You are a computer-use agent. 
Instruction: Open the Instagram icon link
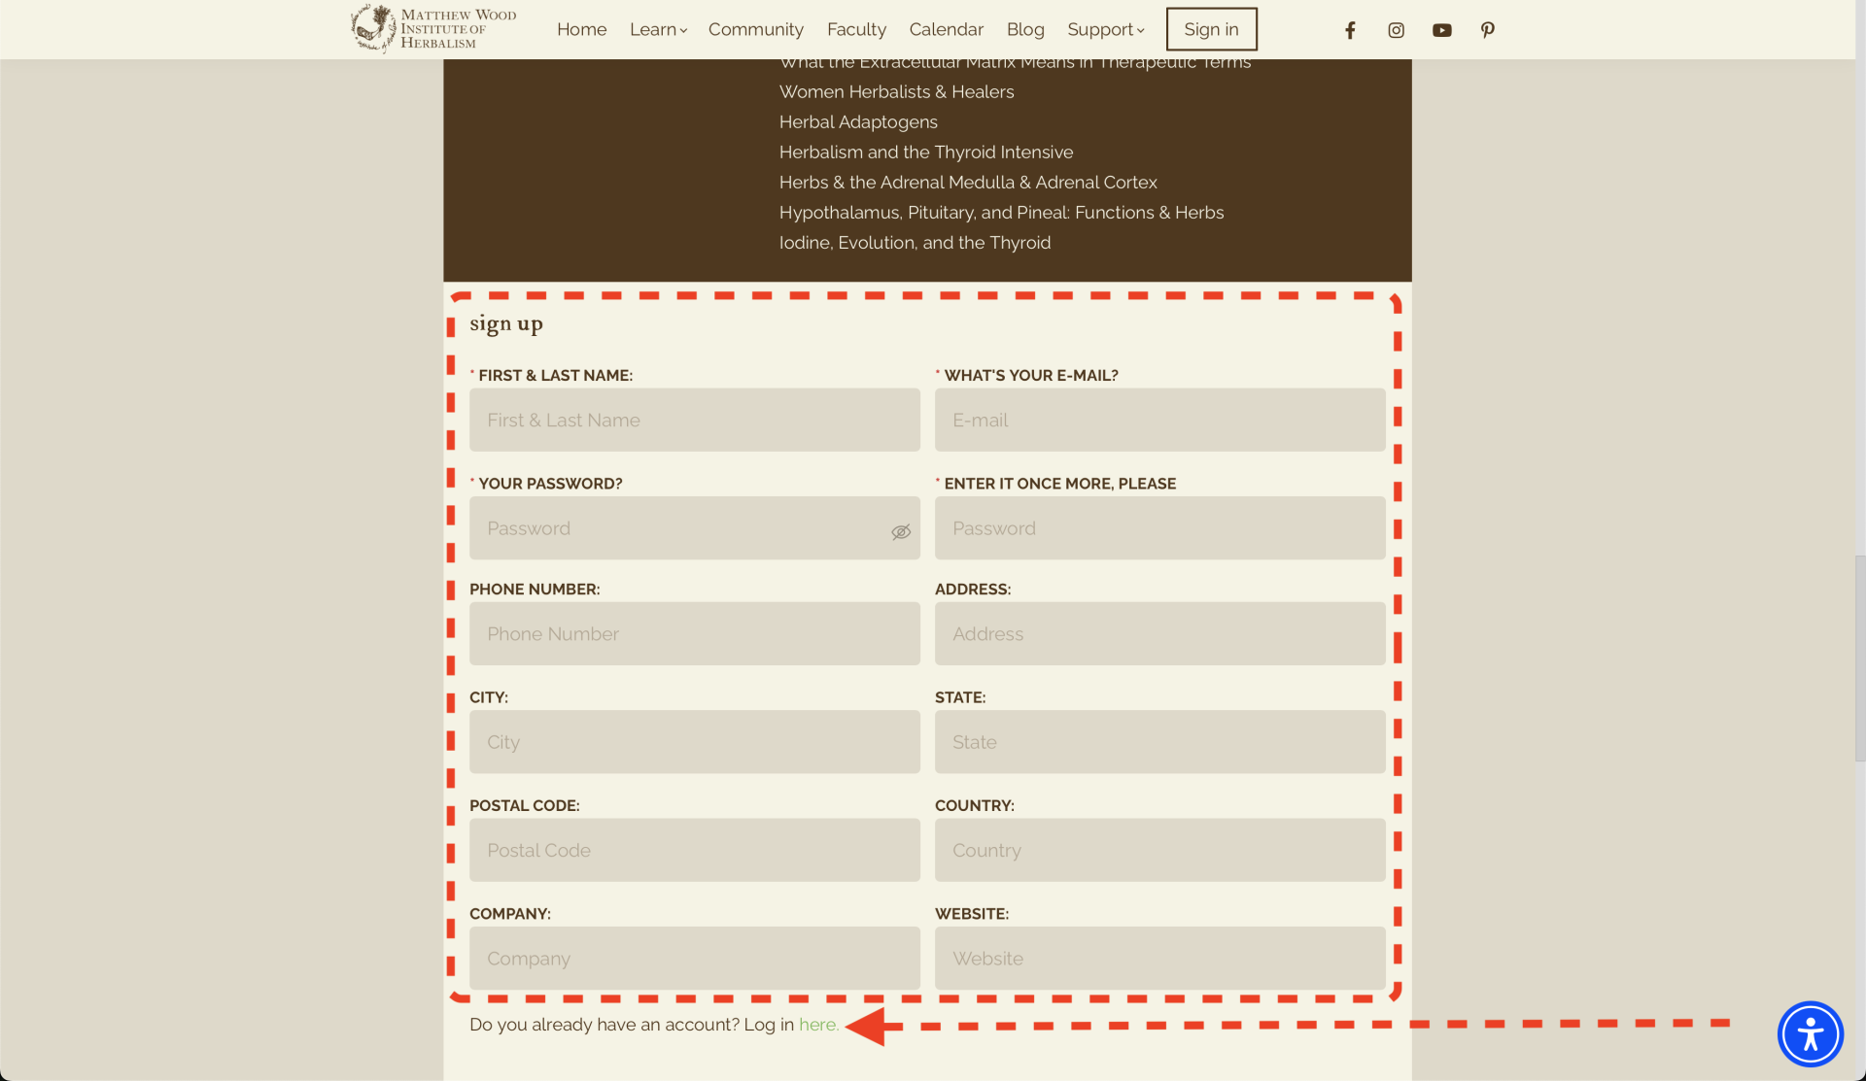pyautogui.click(x=1396, y=30)
